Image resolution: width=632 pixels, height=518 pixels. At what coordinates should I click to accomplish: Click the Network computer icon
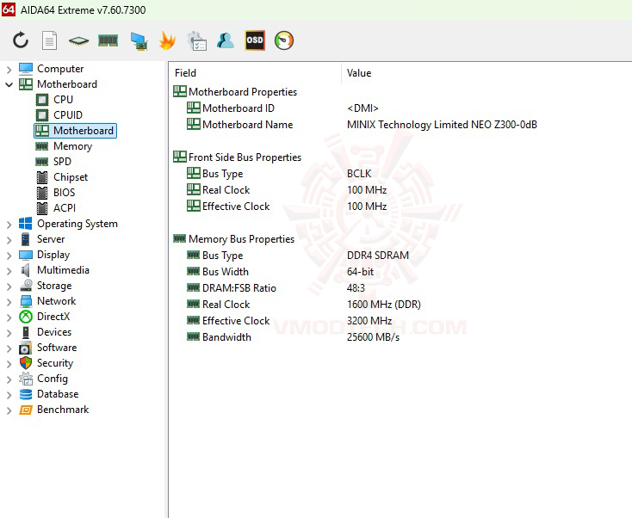click(x=26, y=301)
